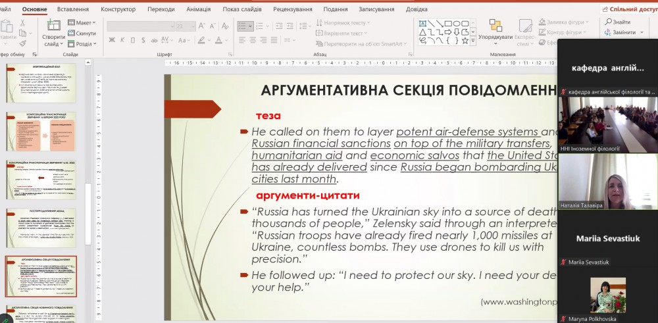This screenshot has height=323, width=658.
Task: Open the Упорядкувати arrange menu
Action: [495, 32]
